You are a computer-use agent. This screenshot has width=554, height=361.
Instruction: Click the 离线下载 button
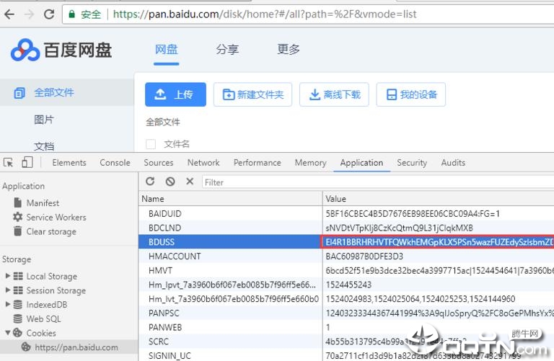334,94
